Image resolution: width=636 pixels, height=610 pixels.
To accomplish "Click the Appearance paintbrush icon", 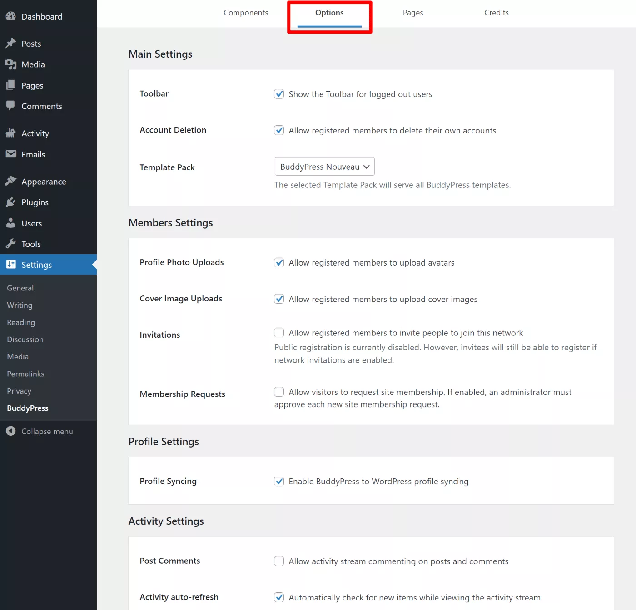I will [11, 181].
